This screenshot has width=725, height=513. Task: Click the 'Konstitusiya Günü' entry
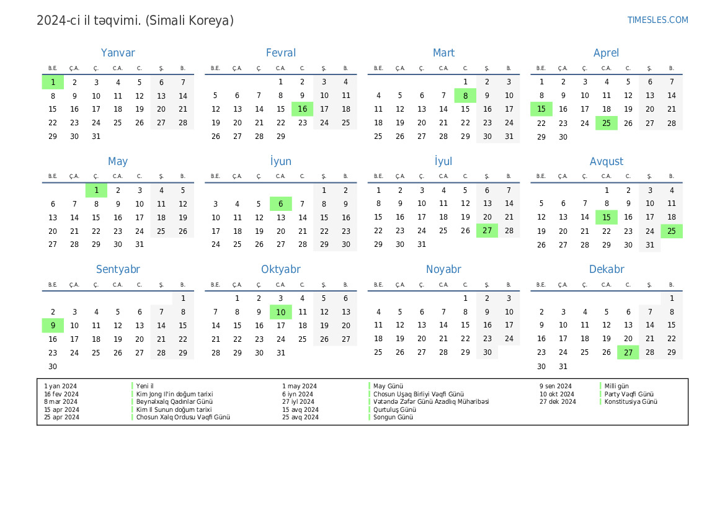631,401
